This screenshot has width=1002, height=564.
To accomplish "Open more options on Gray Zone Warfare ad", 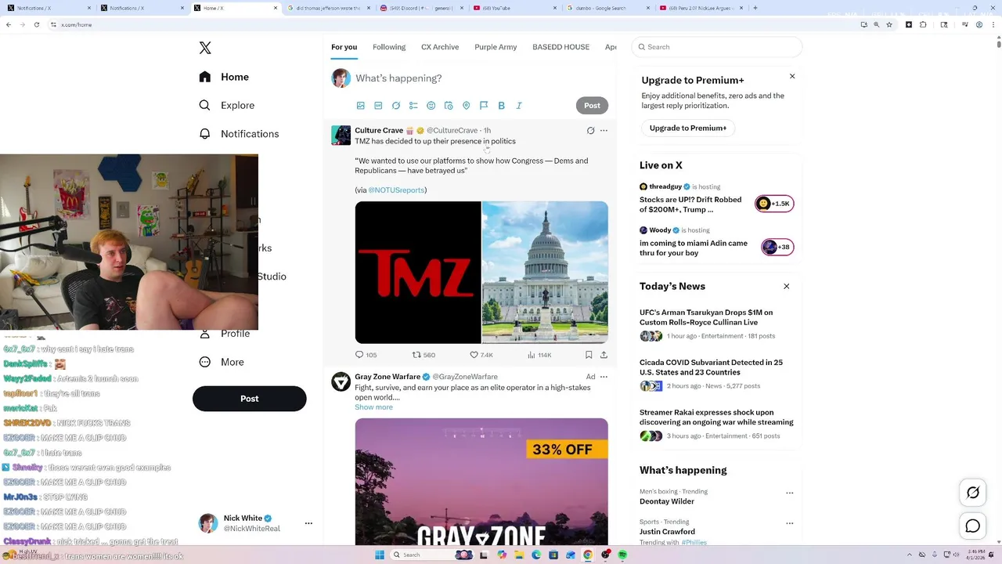I will tap(604, 377).
